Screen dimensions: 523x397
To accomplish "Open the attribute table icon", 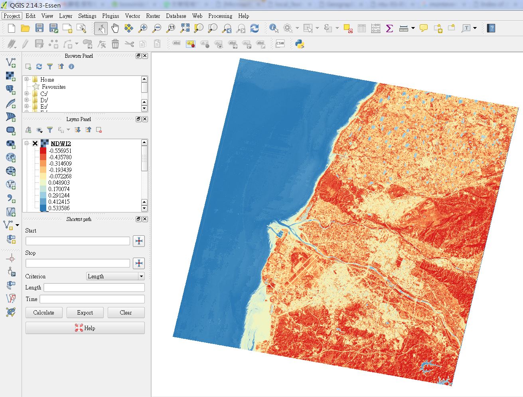I will click(x=362, y=28).
